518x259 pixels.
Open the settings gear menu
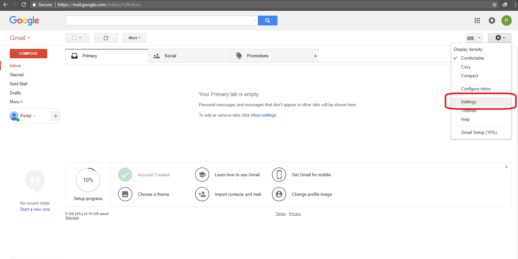(500, 38)
